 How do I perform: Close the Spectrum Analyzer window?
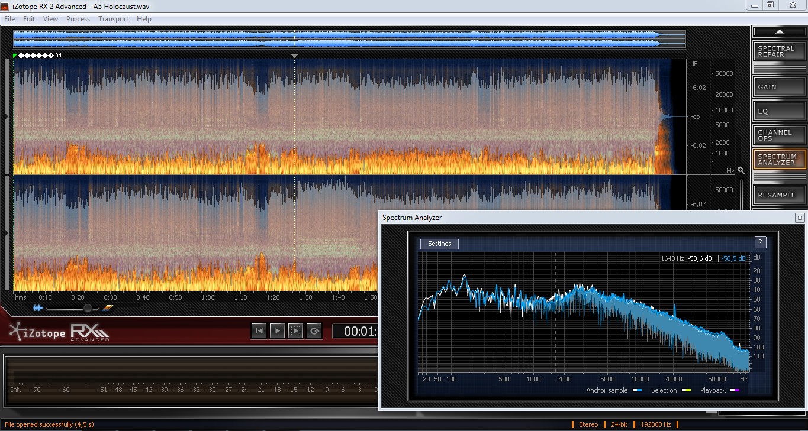coord(799,218)
